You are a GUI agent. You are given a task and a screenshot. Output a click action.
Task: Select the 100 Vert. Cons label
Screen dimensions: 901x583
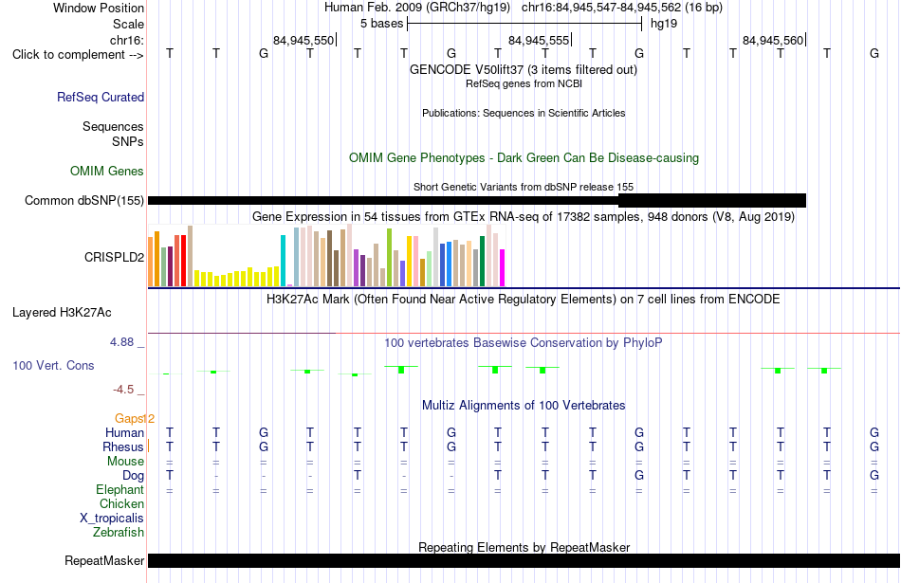point(53,365)
